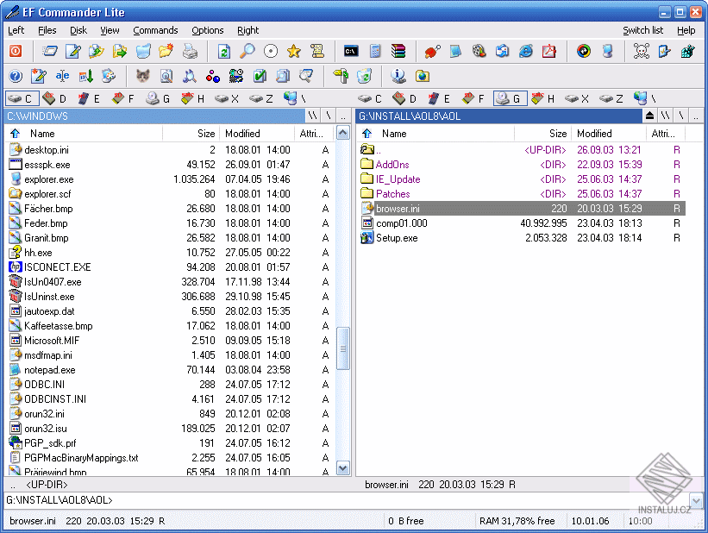This screenshot has width=708, height=533.
Task: Click the Adobe Acrobat PDF icon
Action: (x=549, y=51)
